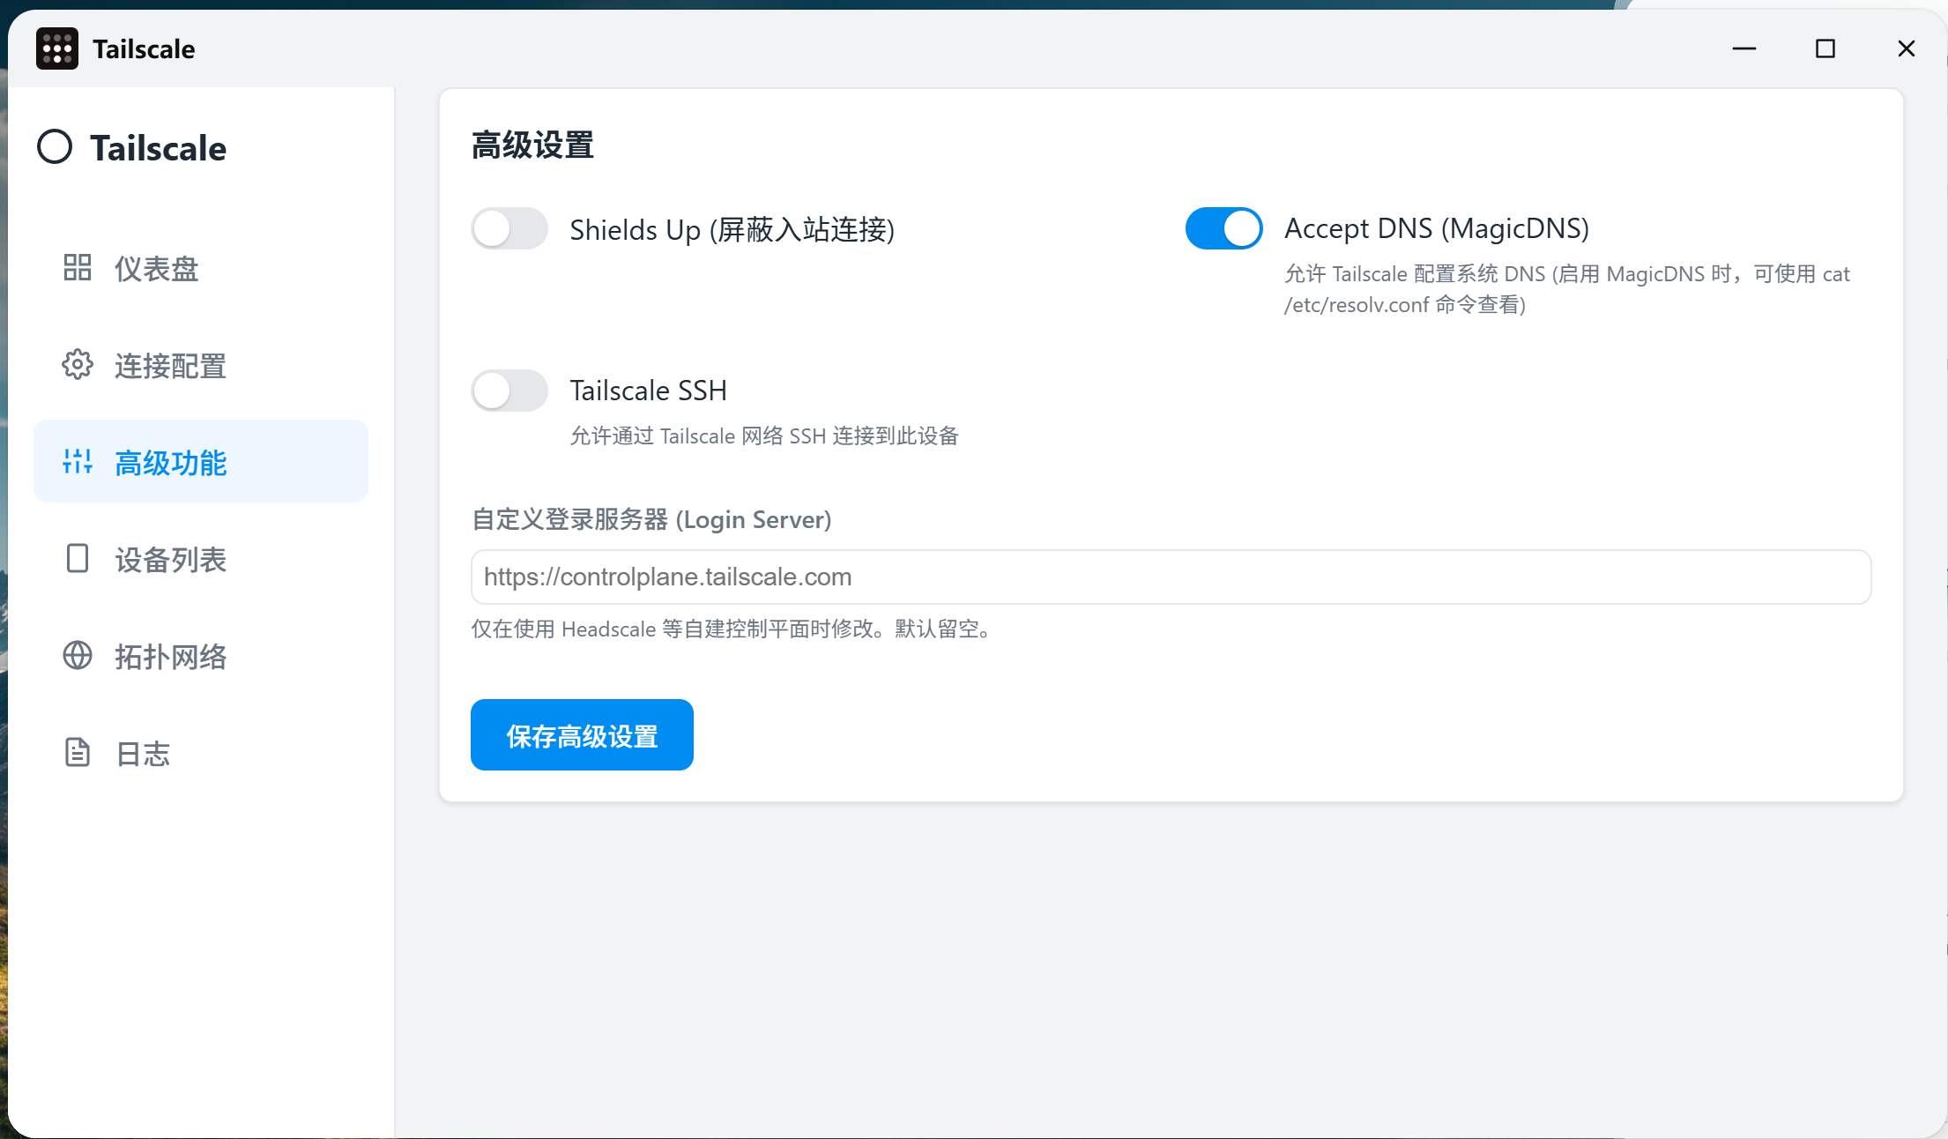The width and height of the screenshot is (1948, 1139).
Task: Select the 仪表盘 grid icon
Action: click(77, 268)
